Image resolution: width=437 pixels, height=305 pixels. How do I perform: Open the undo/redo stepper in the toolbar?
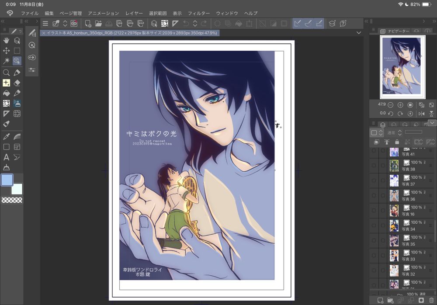pos(195,24)
